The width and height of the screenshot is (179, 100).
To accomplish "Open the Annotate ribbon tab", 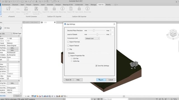I will tap(50, 5).
